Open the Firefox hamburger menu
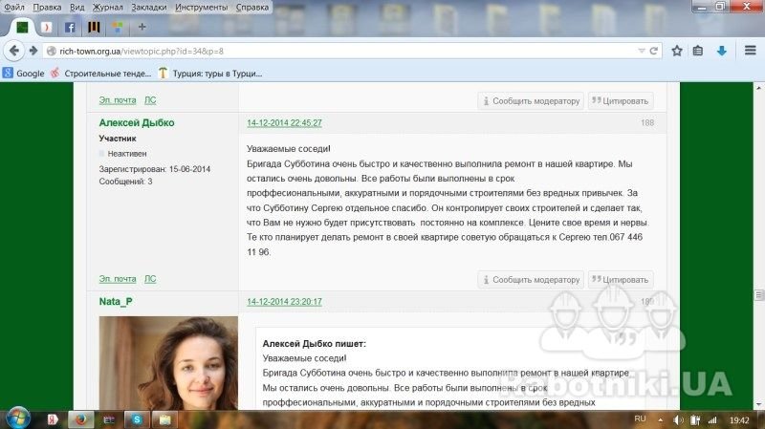The width and height of the screenshot is (765, 429). pos(747,51)
